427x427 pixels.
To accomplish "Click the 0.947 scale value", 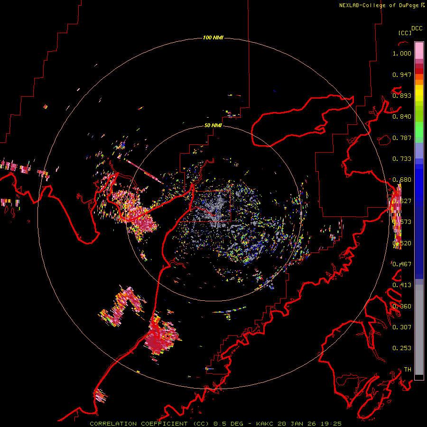I will point(402,74).
